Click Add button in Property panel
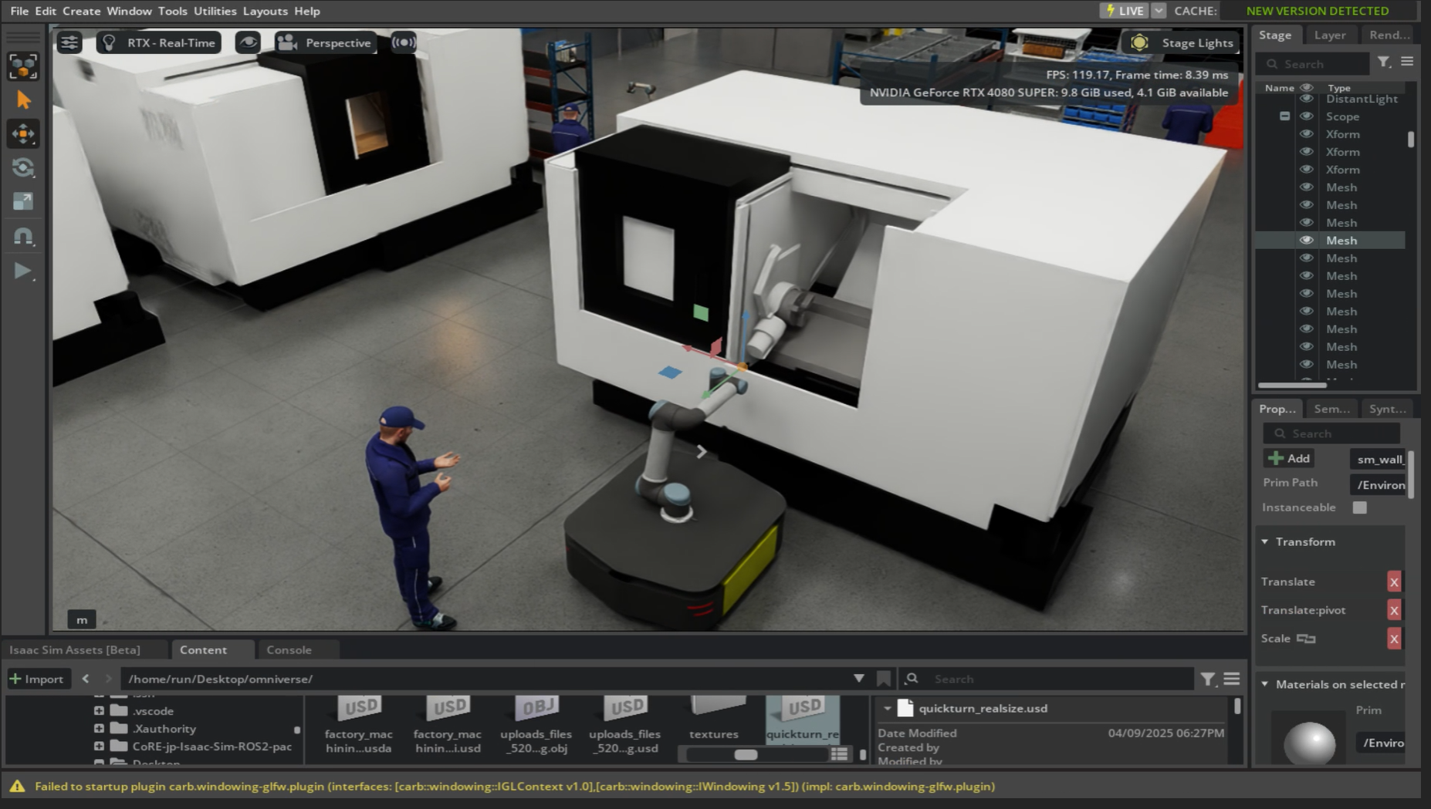This screenshot has height=809, width=1431. tap(1290, 459)
